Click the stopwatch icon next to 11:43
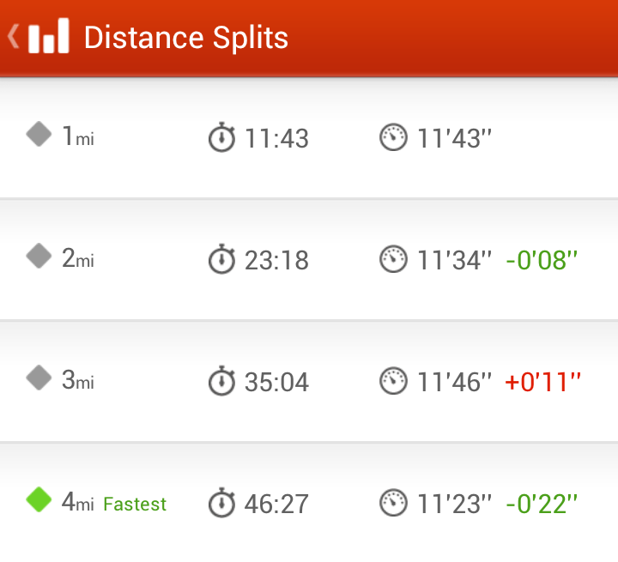The image size is (618, 562). pos(221,137)
